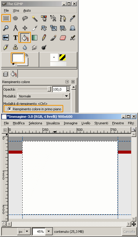
Task: Open the active pattern selector
Action: pos(62,57)
